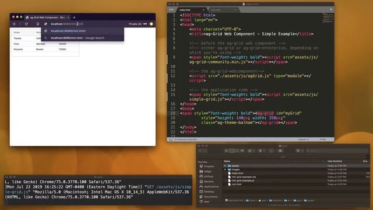Toggle the editor side bar status icon

coord(171,139)
